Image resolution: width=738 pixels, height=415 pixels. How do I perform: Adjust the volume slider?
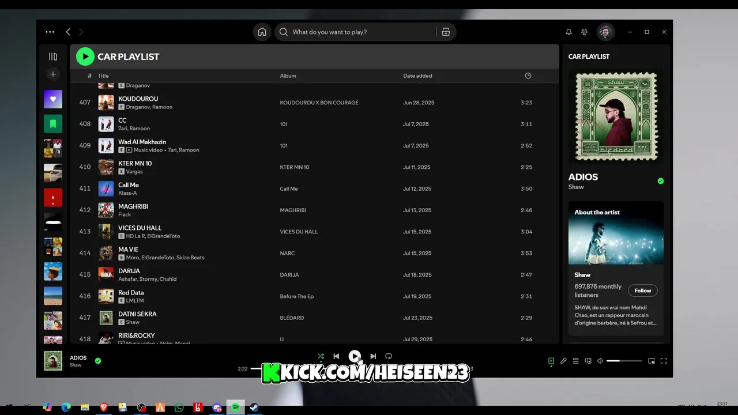pos(624,361)
